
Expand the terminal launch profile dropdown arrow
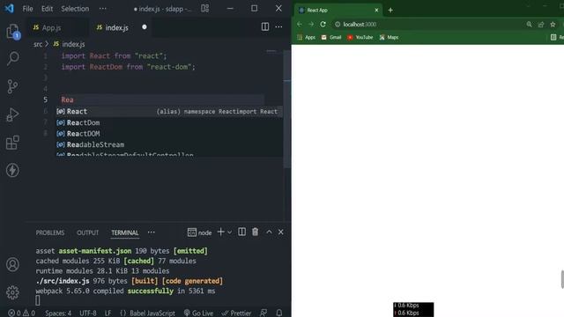click(229, 232)
